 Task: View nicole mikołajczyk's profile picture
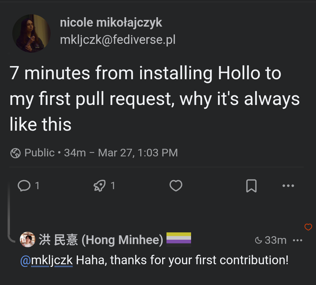tap(31, 33)
